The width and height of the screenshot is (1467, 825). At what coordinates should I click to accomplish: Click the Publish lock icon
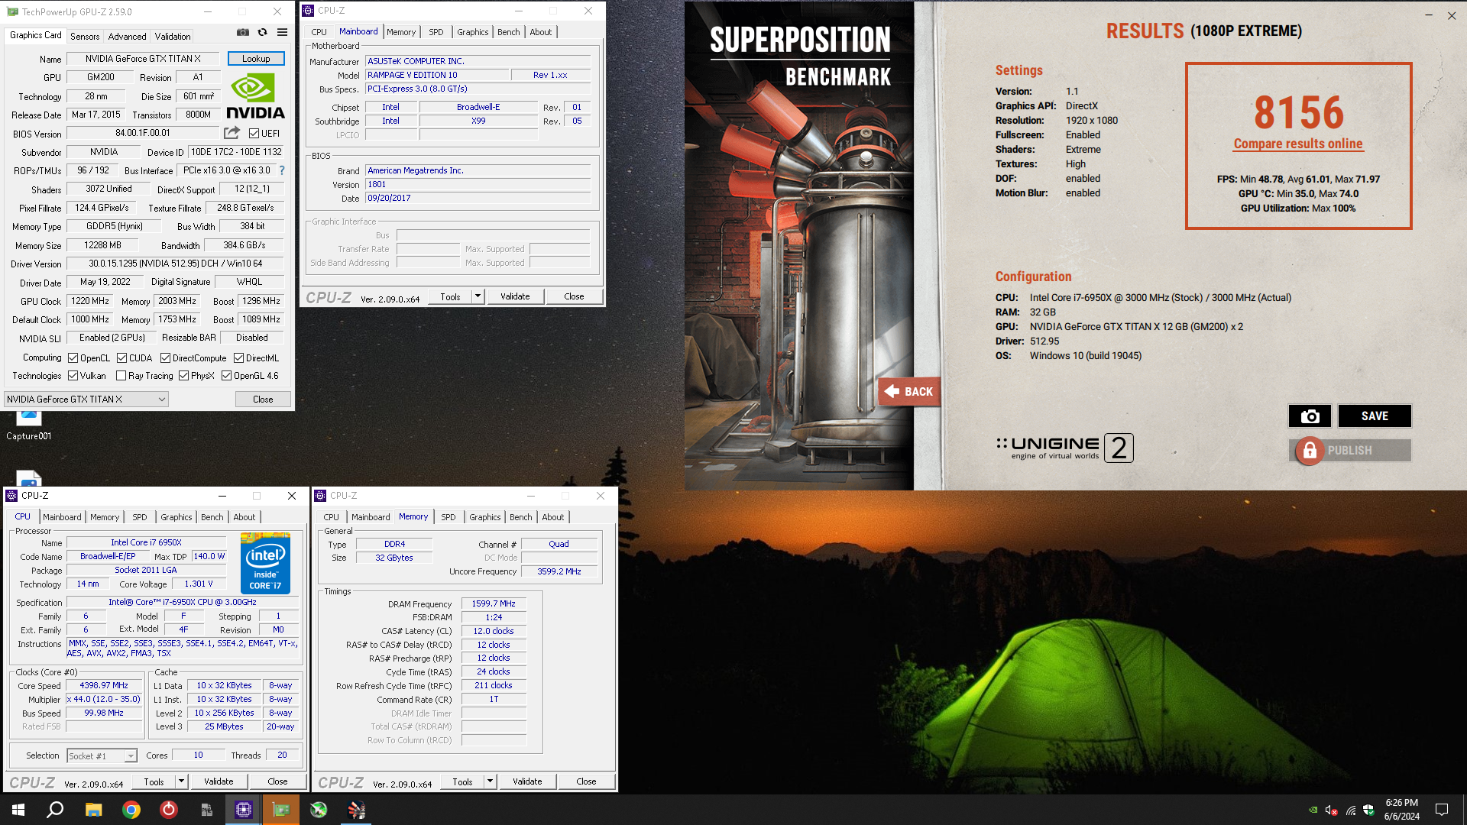pyautogui.click(x=1310, y=451)
